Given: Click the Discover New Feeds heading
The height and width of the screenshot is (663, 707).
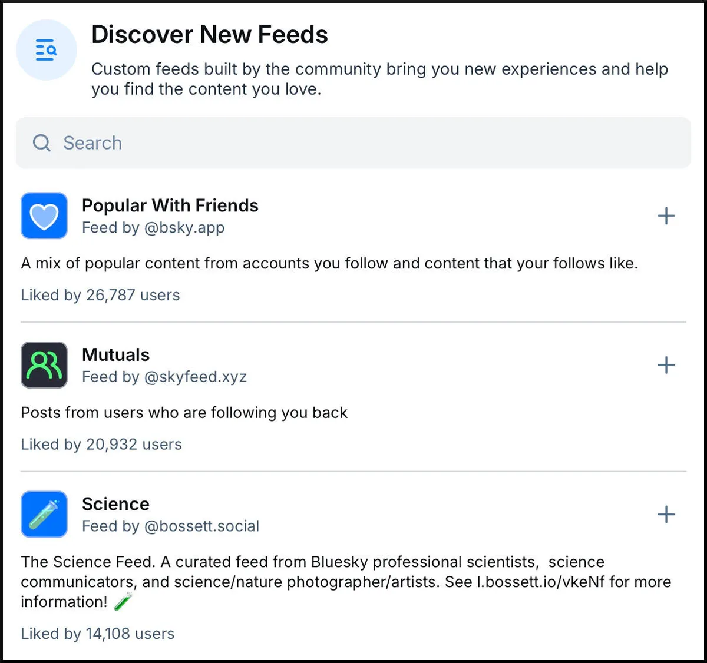Looking at the screenshot, I should (210, 35).
